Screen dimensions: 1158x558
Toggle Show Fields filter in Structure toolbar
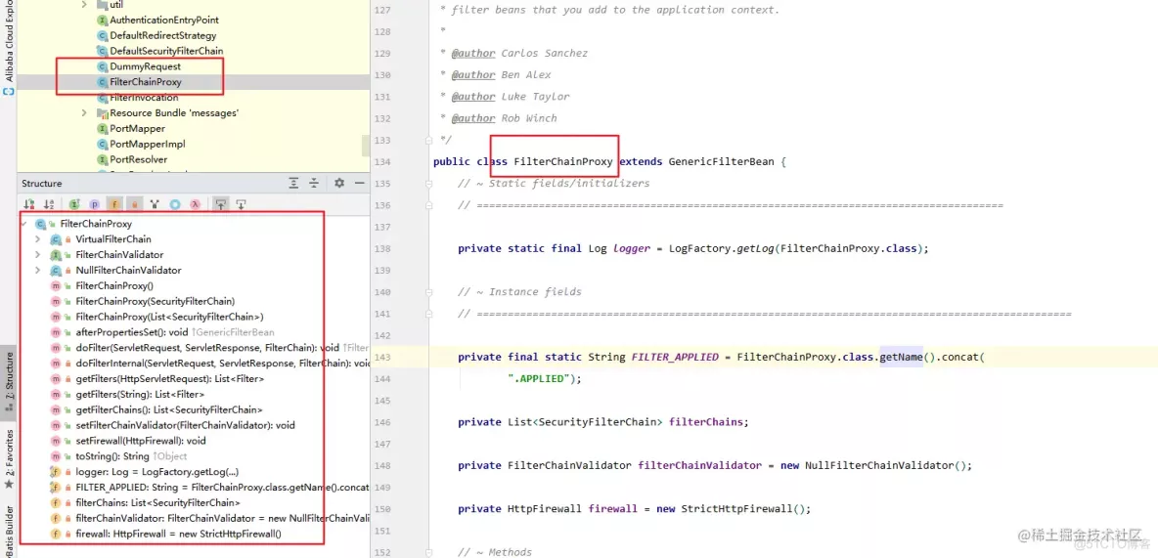click(x=114, y=204)
